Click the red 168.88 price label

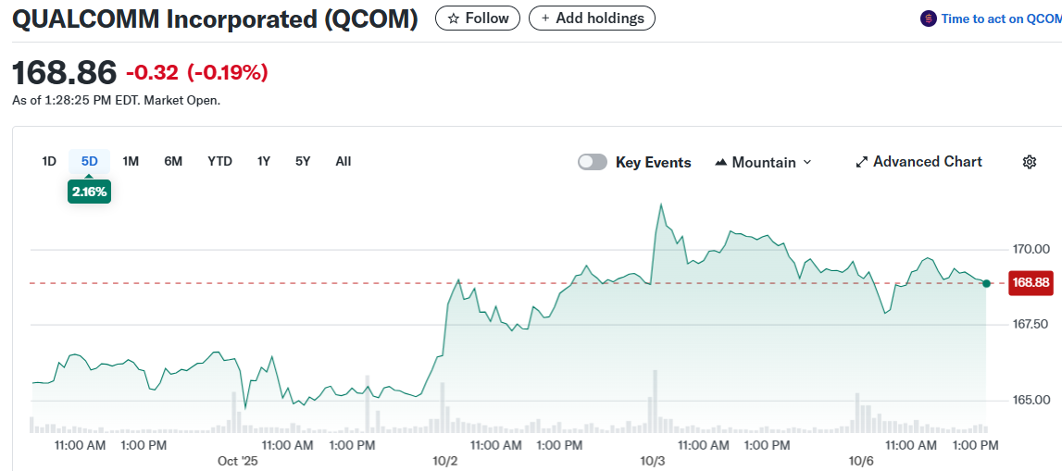1031,283
